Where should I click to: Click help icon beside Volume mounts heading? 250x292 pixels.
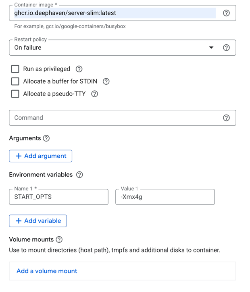pos(59,240)
